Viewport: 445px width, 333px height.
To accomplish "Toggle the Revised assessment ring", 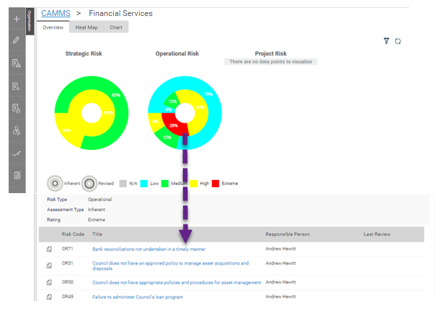I will tap(89, 184).
